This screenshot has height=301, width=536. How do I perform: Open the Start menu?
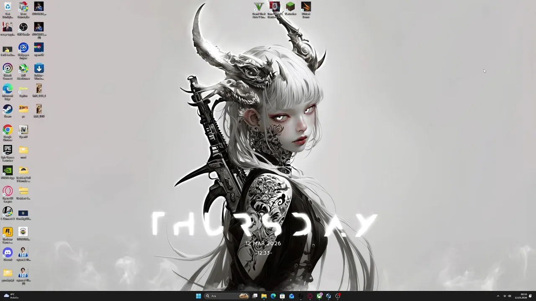(x=198, y=296)
